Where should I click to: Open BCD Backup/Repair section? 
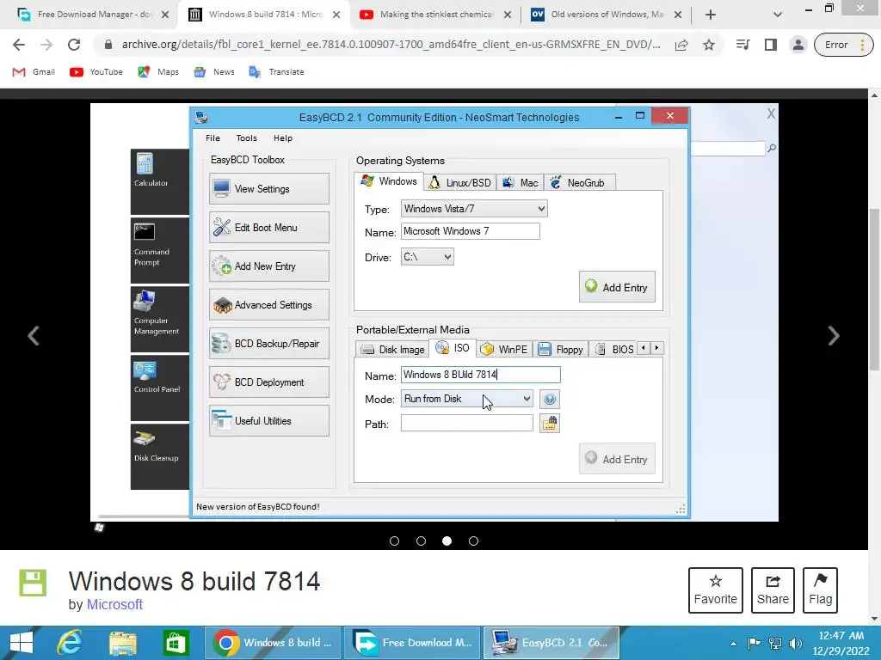(x=269, y=344)
